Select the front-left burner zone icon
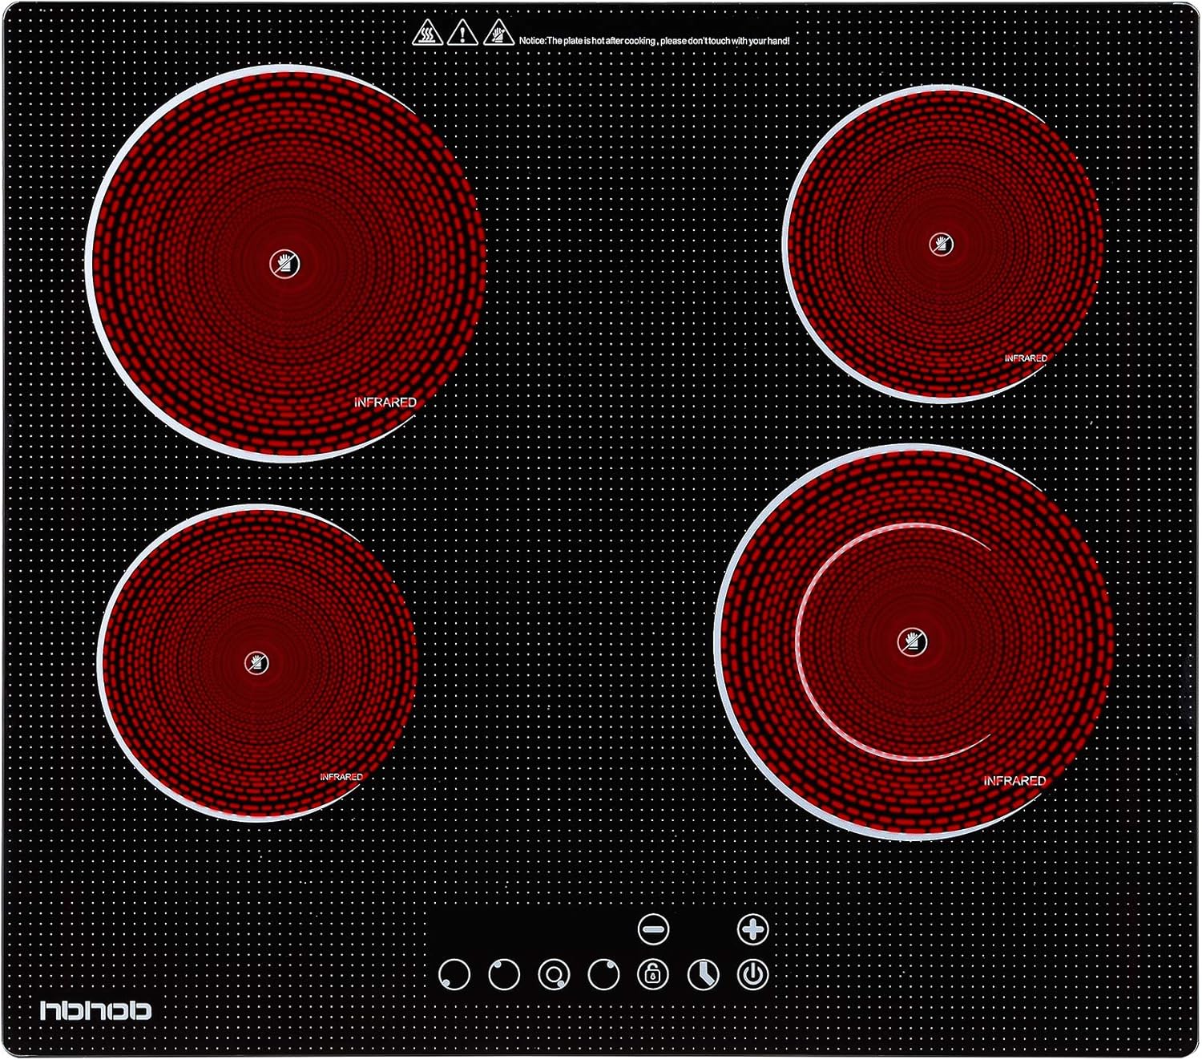Image resolution: width=1202 pixels, height=1060 pixels. tap(454, 974)
